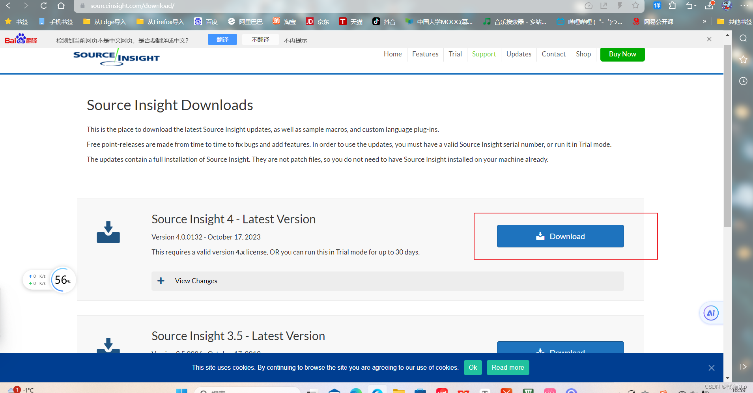Bookmark this page with the star icon
Screen dimensions: 753x393
coord(635,6)
